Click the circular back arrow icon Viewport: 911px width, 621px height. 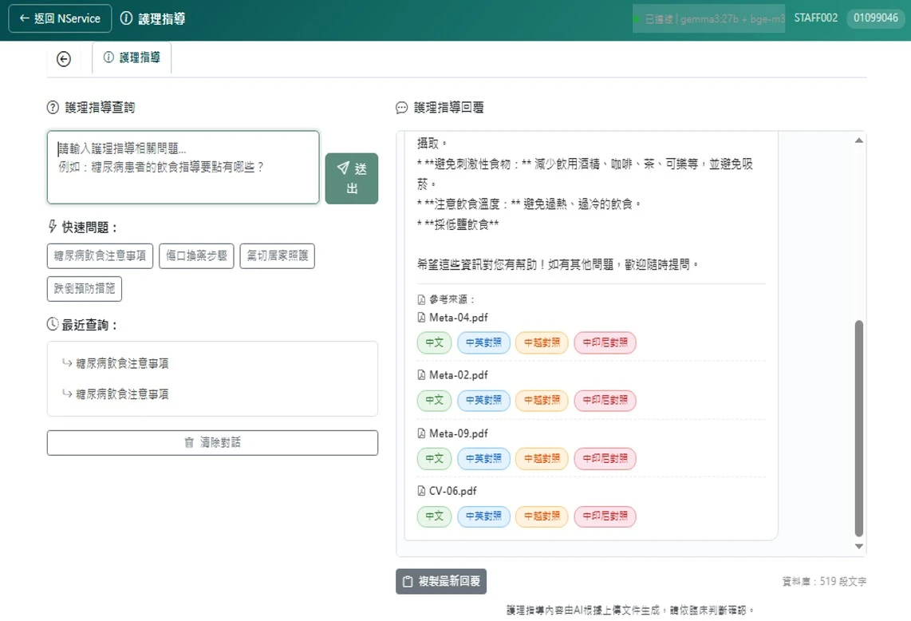tap(64, 59)
